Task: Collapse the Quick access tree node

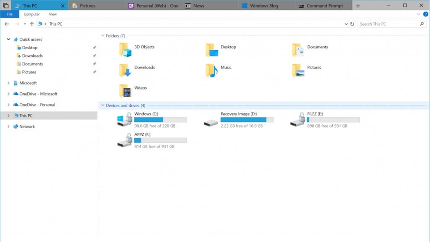Action: [x=9, y=39]
